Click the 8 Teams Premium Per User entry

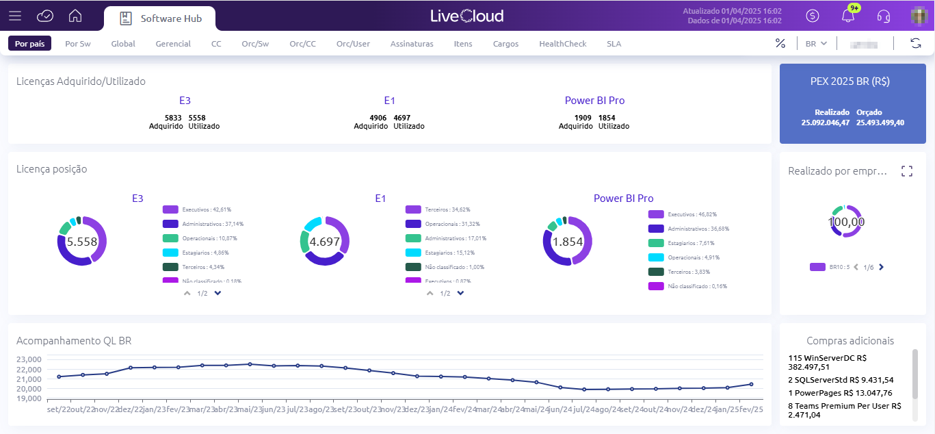click(845, 411)
